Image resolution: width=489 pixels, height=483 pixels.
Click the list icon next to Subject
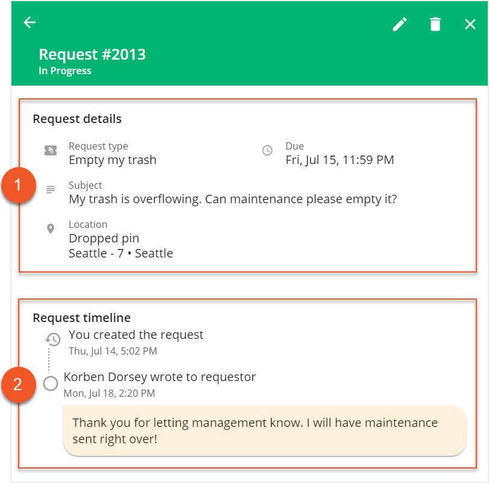(x=51, y=189)
